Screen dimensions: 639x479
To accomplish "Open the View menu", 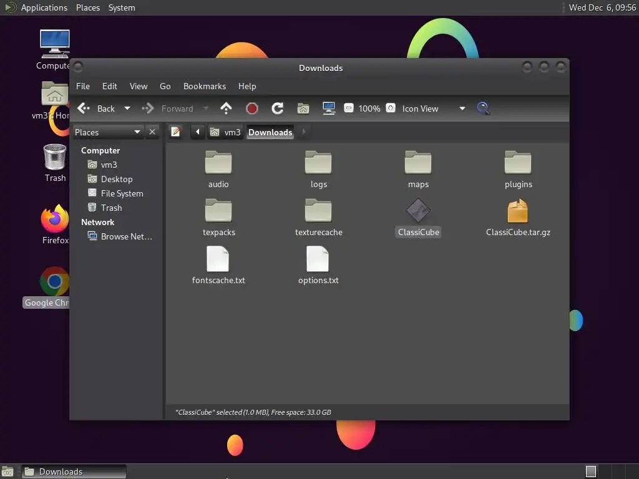I will [139, 86].
